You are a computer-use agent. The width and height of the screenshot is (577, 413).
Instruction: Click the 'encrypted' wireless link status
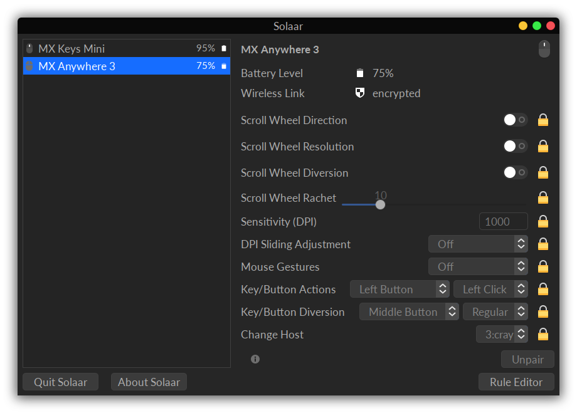click(x=396, y=93)
